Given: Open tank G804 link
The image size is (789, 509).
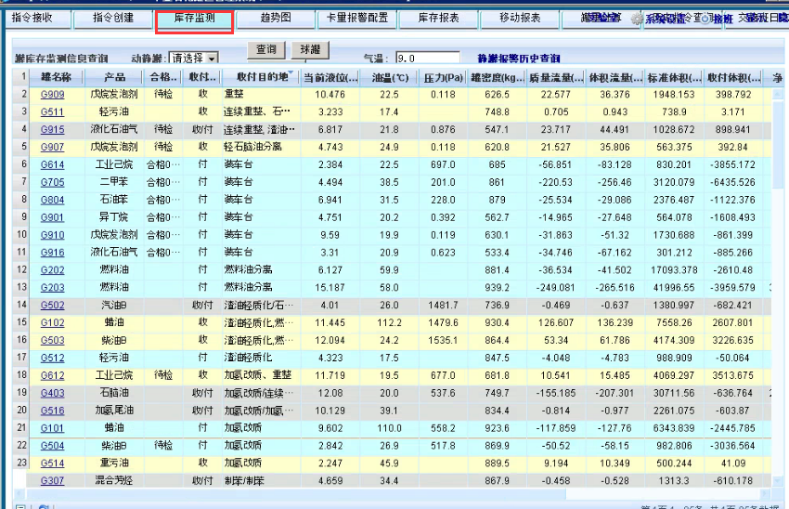Looking at the screenshot, I should (52, 201).
